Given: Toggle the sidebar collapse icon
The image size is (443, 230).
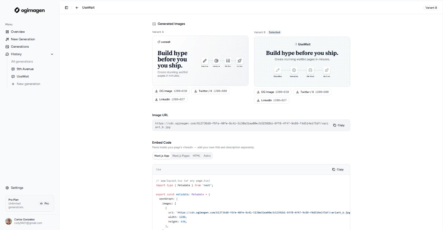Looking at the screenshot, I should tap(66, 8).
